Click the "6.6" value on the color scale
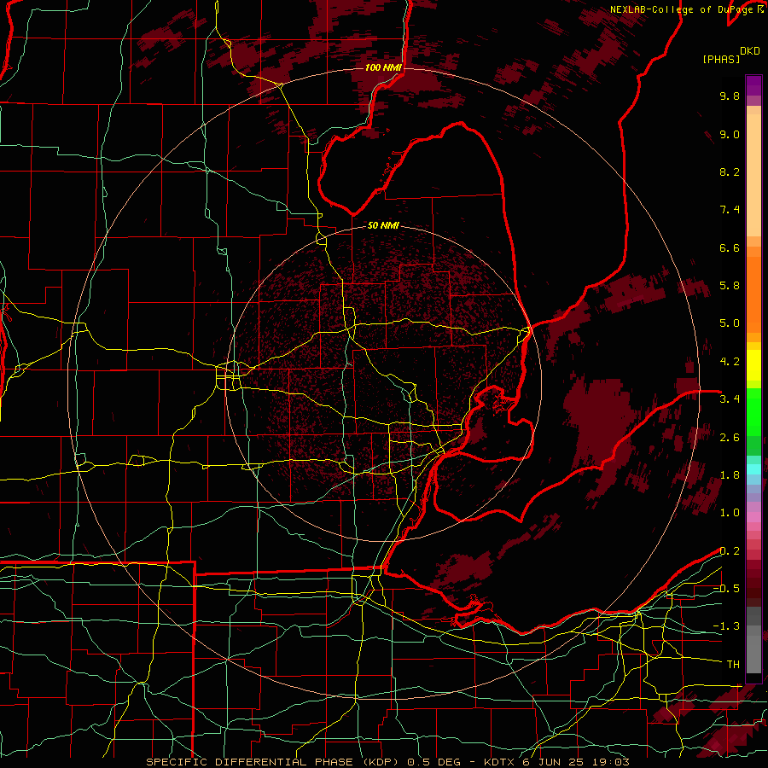 point(730,247)
